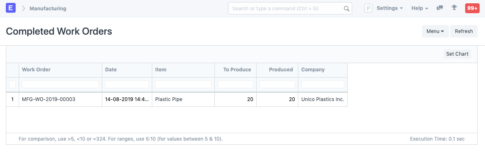The image size is (485, 153).
Task: Open the 99+ notifications badge
Action: [x=472, y=8]
